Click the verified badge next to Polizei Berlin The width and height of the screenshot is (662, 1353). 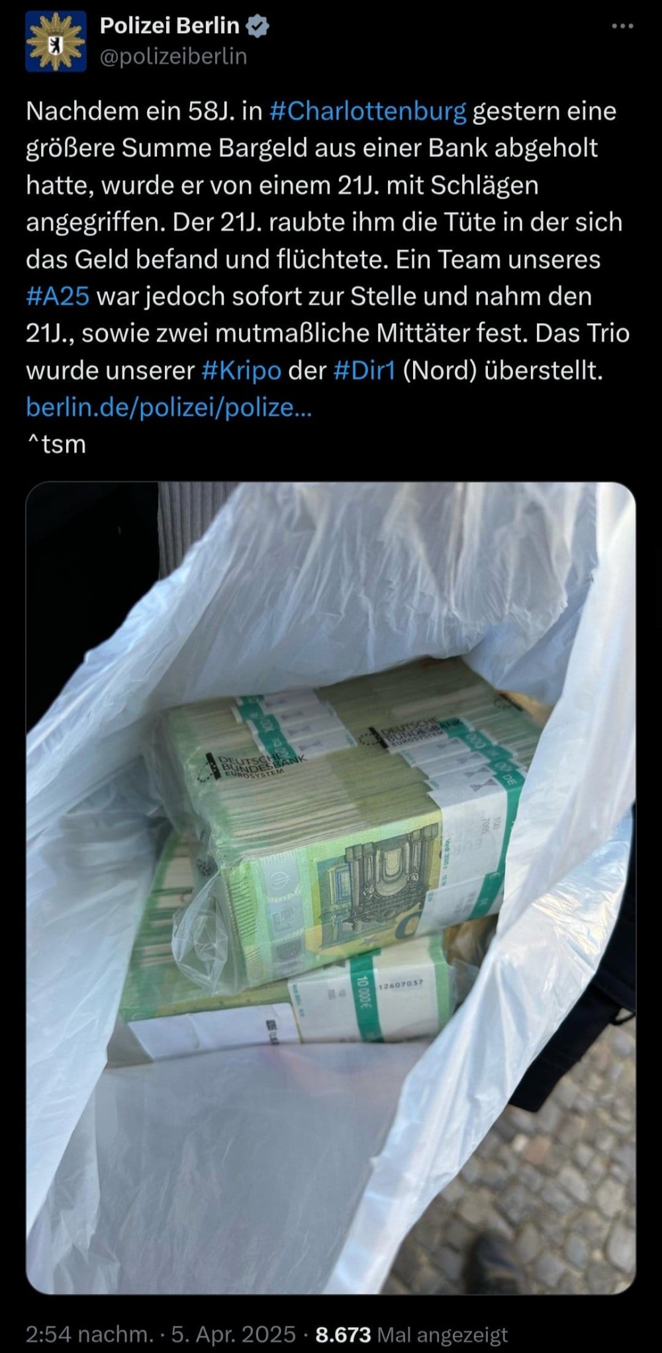pos(258,26)
